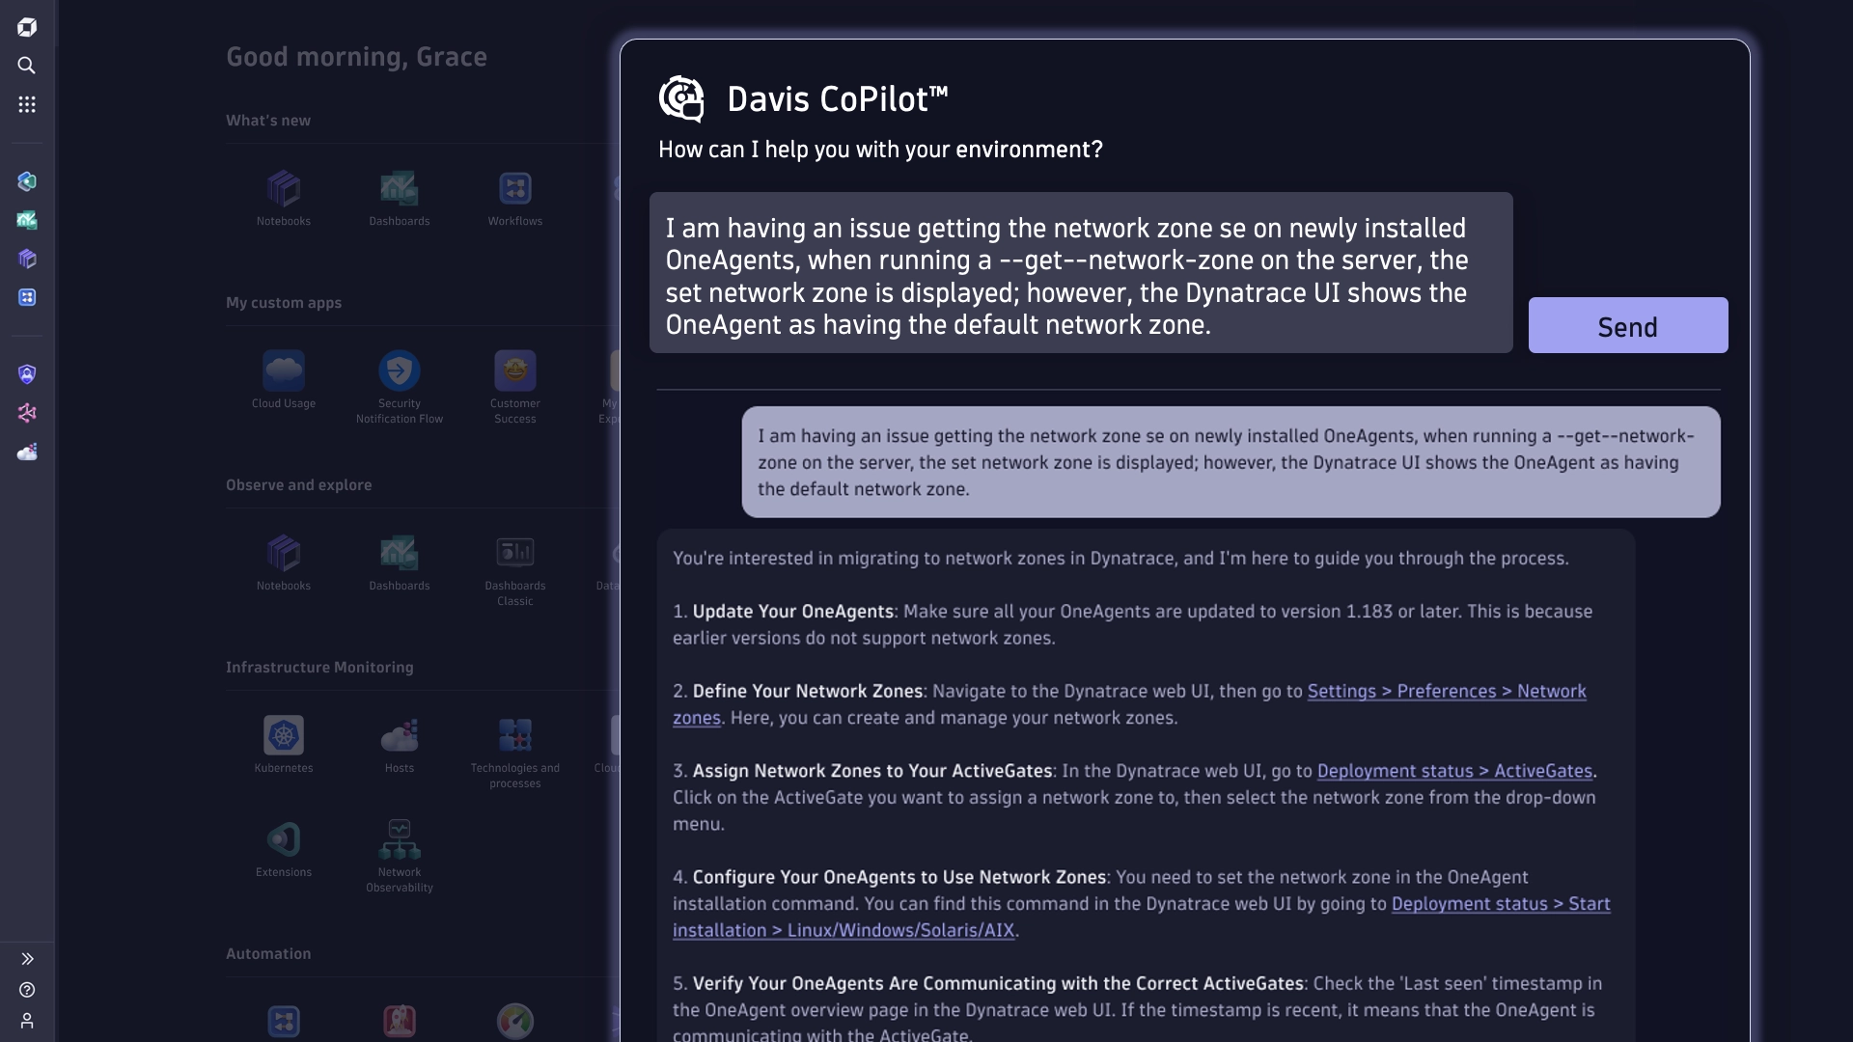Open the blue-green layered app icon in sidebar
Viewport: 1853px width, 1042px height.
click(x=27, y=181)
